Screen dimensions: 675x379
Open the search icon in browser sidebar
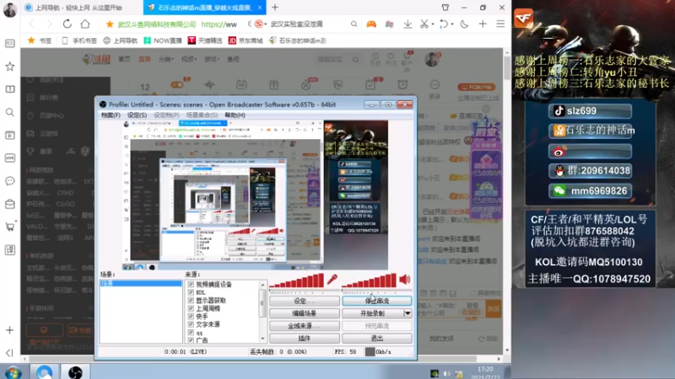coord(9,112)
